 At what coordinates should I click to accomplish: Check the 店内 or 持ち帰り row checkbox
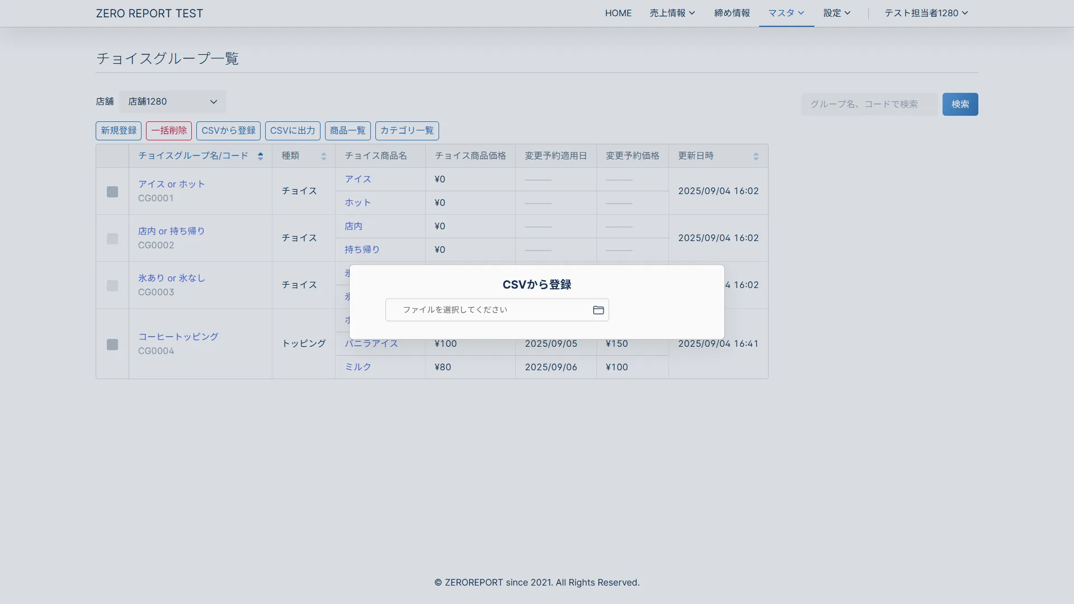coord(112,239)
